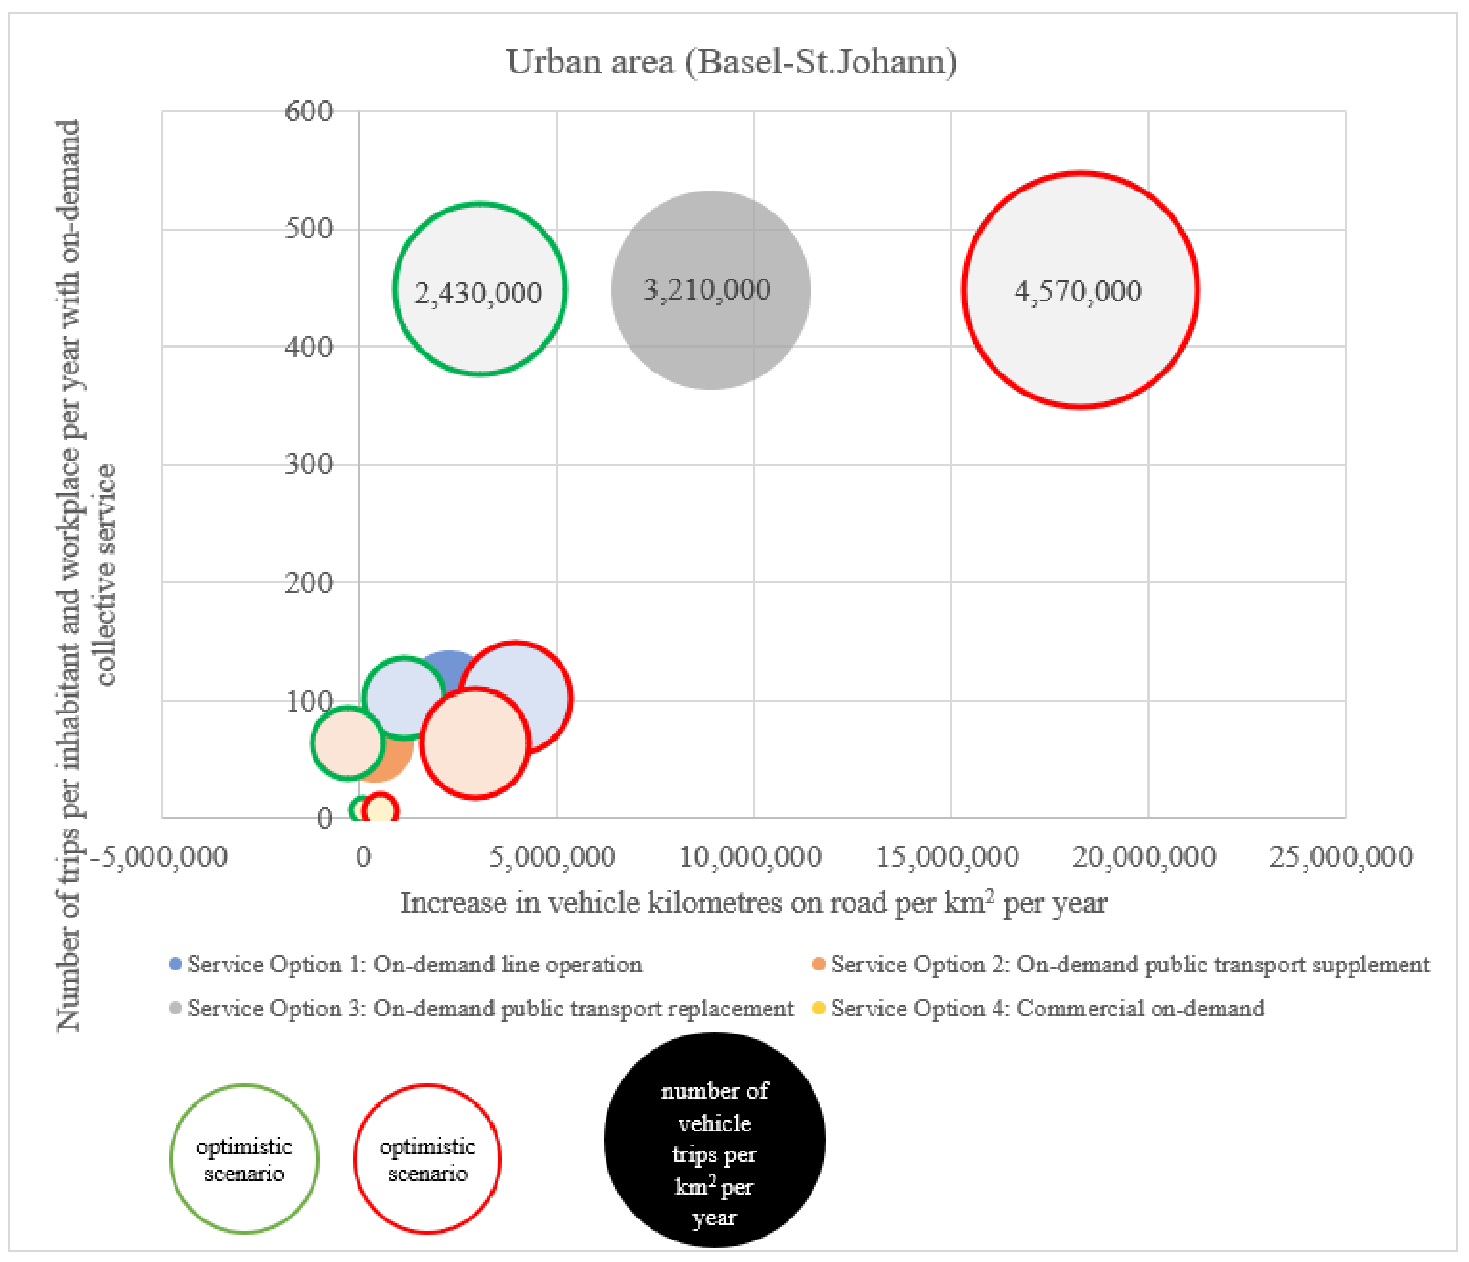The height and width of the screenshot is (1262, 1469).
Task: Click the yellow Service Option 4 legend marker
Action: [819, 1008]
